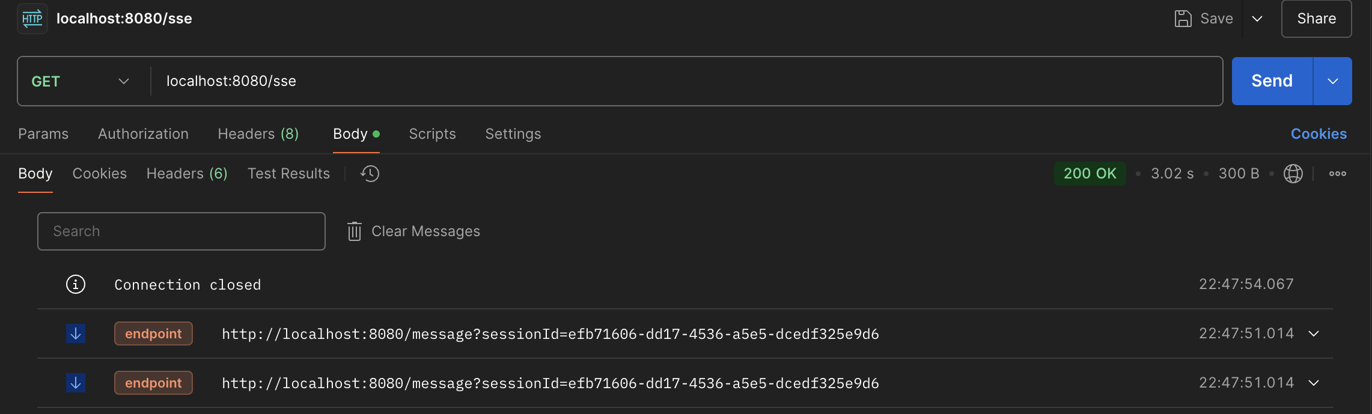The height and width of the screenshot is (414, 1372).
Task: Expand the second endpoint message row
Action: [x=1314, y=383]
